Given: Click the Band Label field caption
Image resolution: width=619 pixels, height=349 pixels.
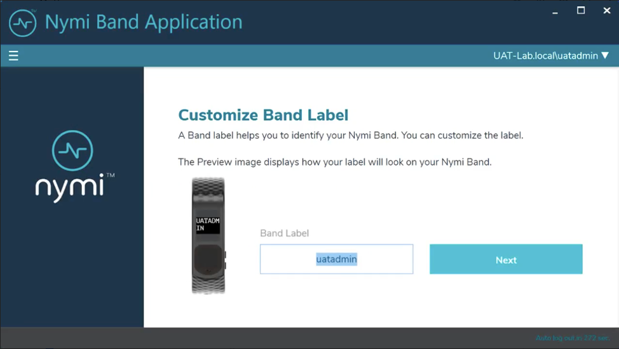Looking at the screenshot, I should point(284,234).
